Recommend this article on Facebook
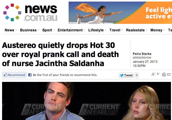172x120 pixels. tap(14, 75)
